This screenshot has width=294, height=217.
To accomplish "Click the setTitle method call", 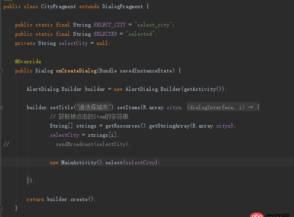I will pyautogui.click(x=62, y=107).
